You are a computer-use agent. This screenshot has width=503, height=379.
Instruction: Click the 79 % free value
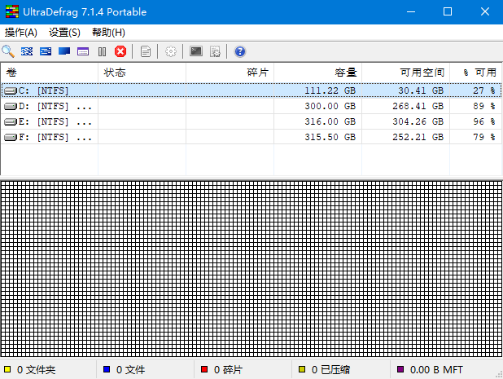tap(484, 137)
